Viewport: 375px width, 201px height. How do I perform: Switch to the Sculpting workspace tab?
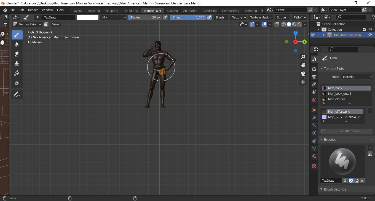click(112, 11)
